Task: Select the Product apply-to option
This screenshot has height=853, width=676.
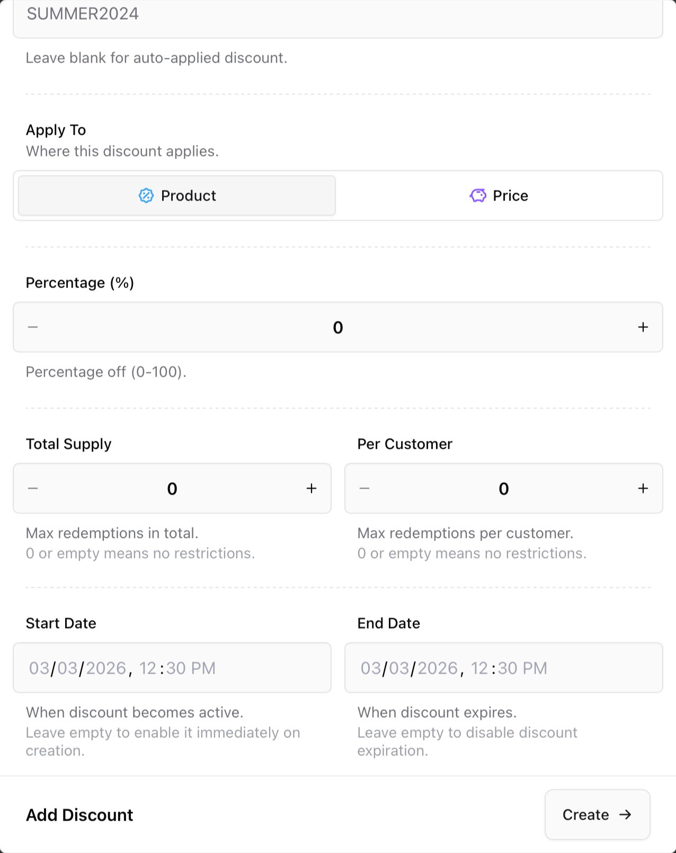Action: (x=177, y=196)
